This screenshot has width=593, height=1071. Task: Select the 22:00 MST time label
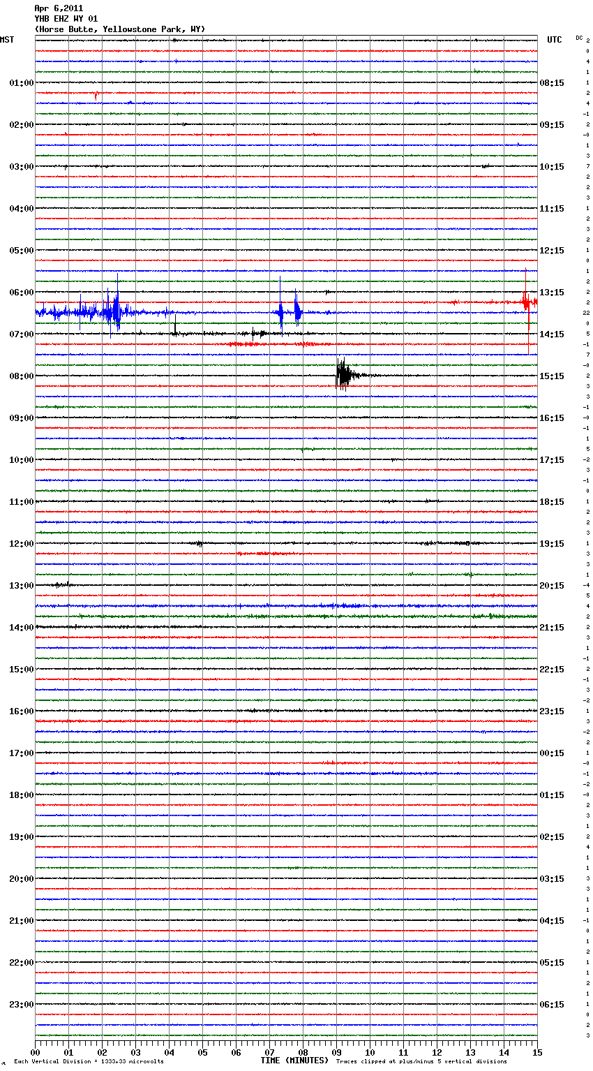point(22,963)
